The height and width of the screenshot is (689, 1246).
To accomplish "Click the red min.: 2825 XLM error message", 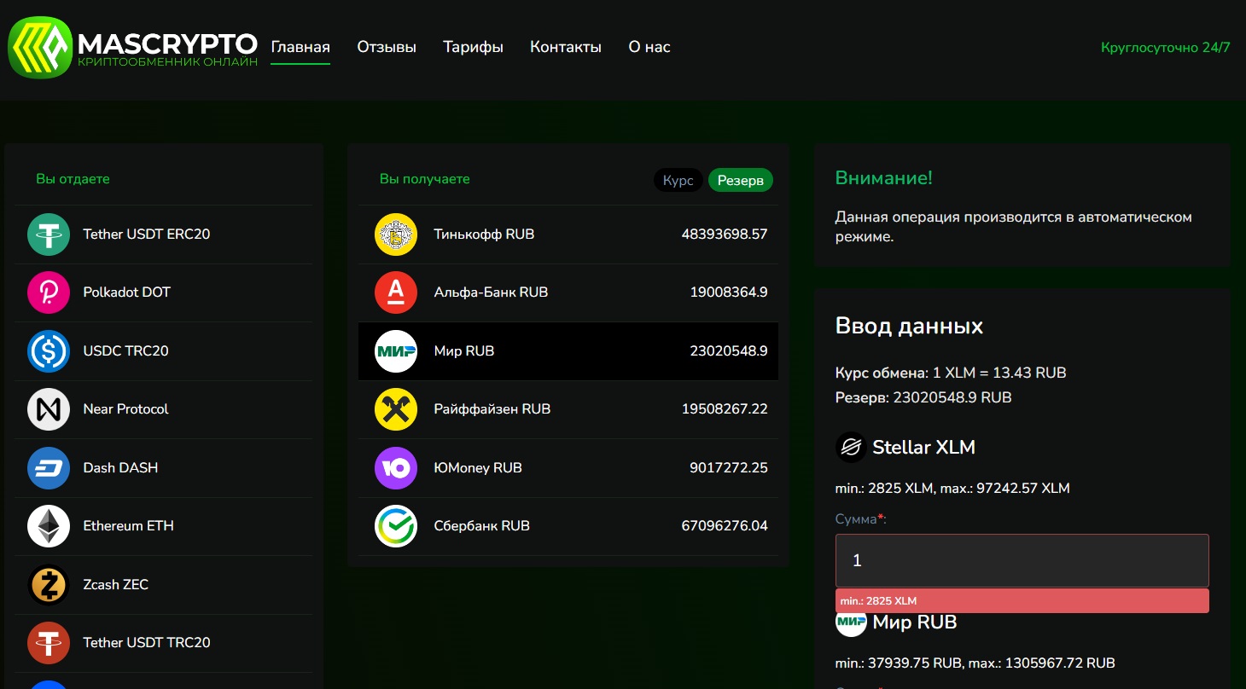I will tap(1022, 601).
